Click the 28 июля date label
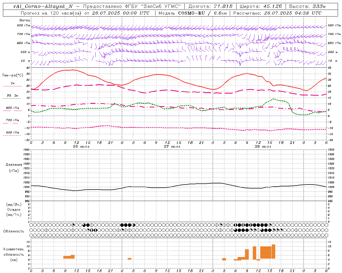342x273 pixels. coord(263,147)
